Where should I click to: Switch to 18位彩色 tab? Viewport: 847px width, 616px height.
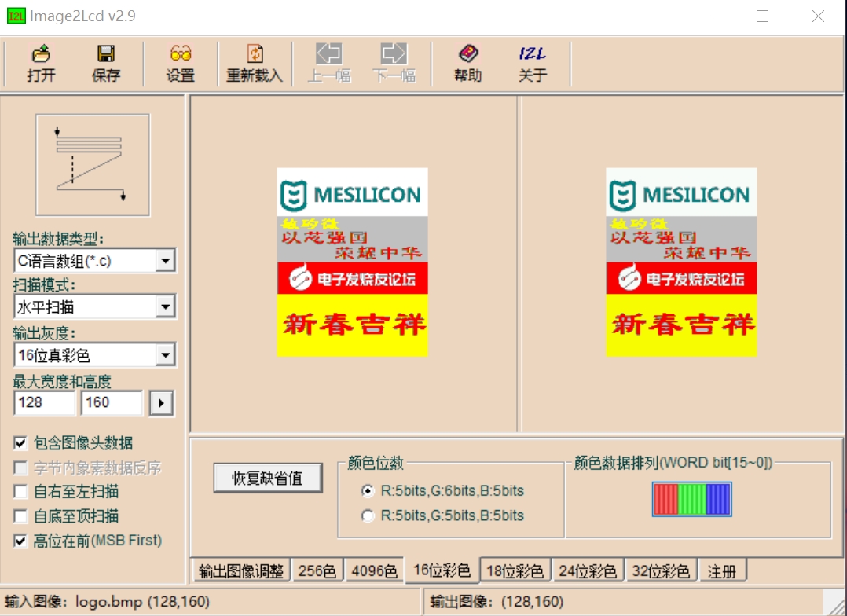click(x=515, y=571)
